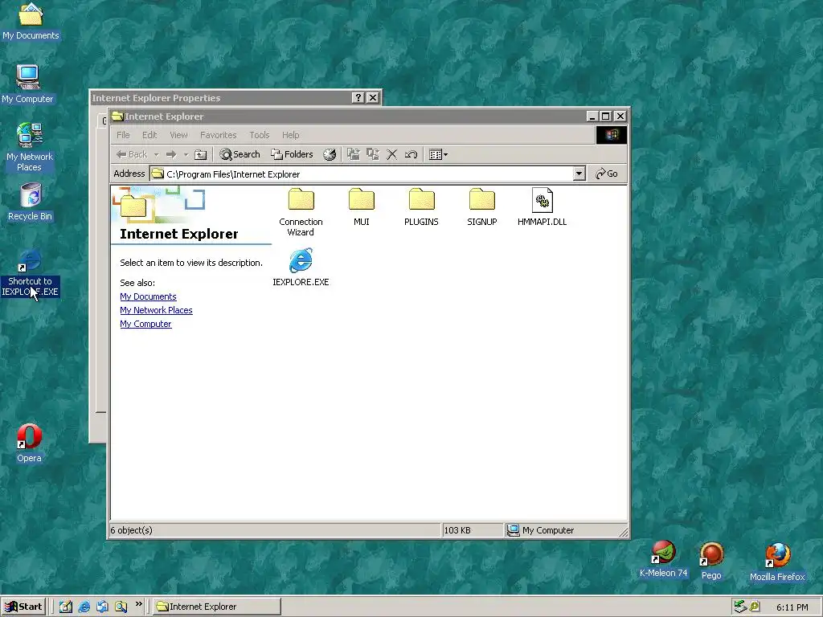Image resolution: width=823 pixels, height=617 pixels.
Task: Click the 6:11 PM clock
Action: click(x=792, y=607)
